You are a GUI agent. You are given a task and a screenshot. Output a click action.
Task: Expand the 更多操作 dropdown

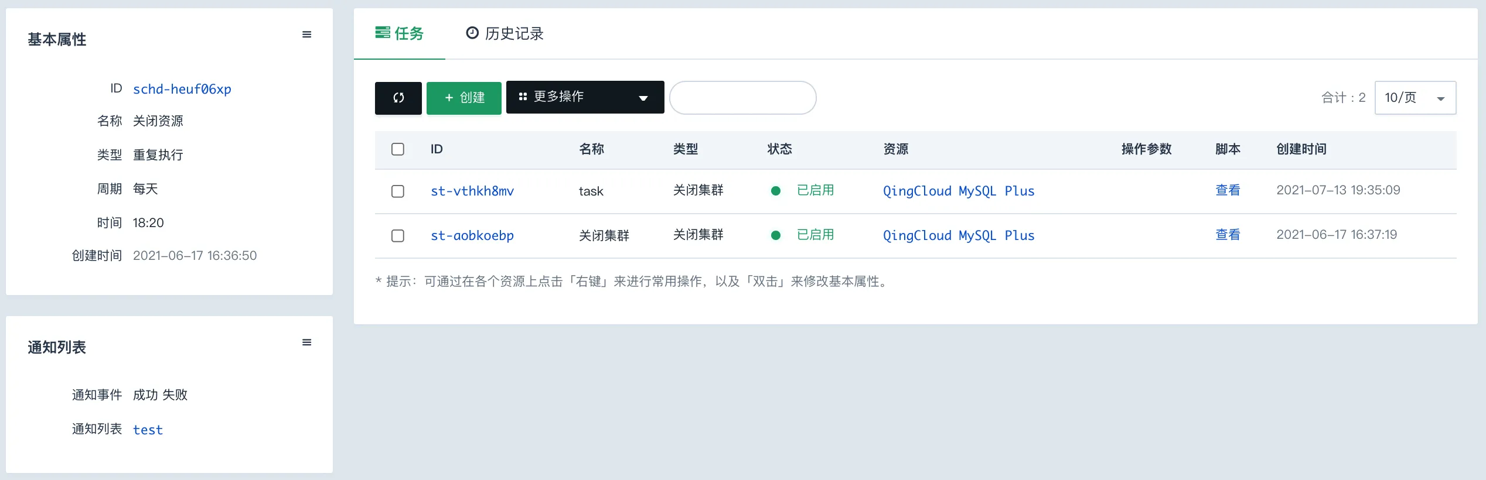tap(585, 97)
